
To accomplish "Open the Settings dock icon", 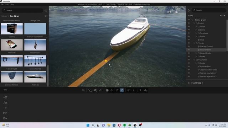I will [5, 108].
